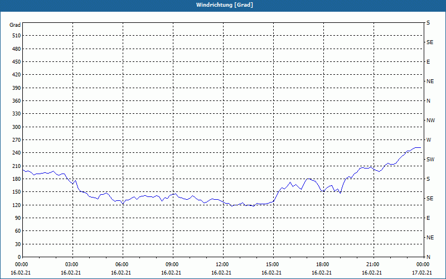Pick the 360 y-axis value
This screenshot has width=446, height=279.
coord(17,101)
